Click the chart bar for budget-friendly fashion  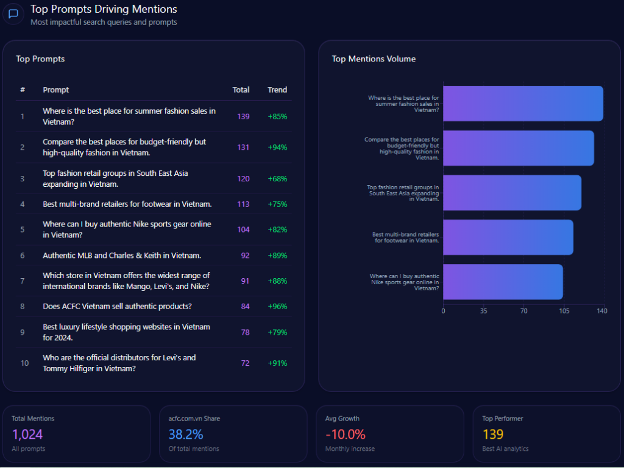pos(517,148)
